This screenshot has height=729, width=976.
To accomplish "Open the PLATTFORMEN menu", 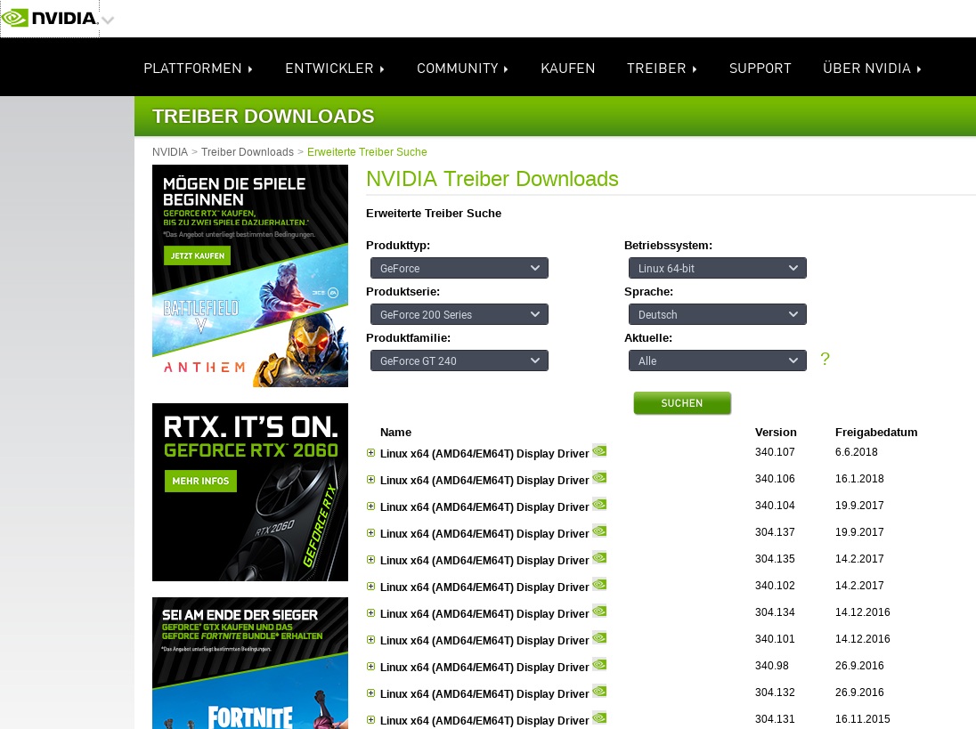I will [x=198, y=69].
